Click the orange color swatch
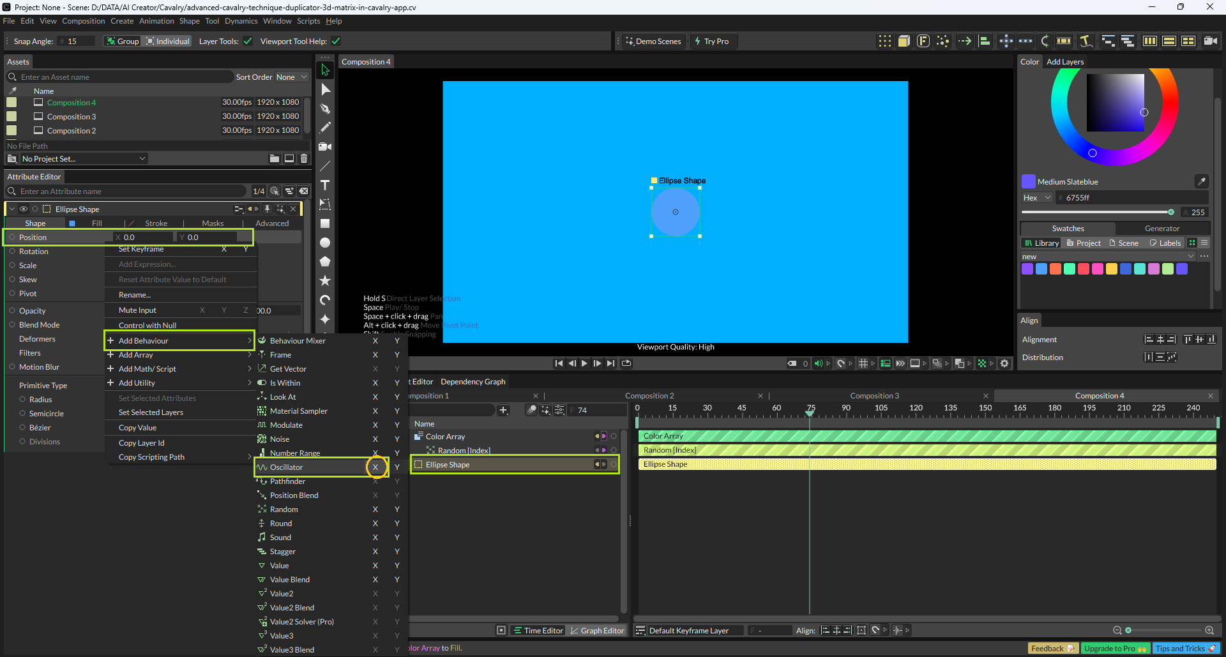The image size is (1226, 657). [x=1056, y=269]
